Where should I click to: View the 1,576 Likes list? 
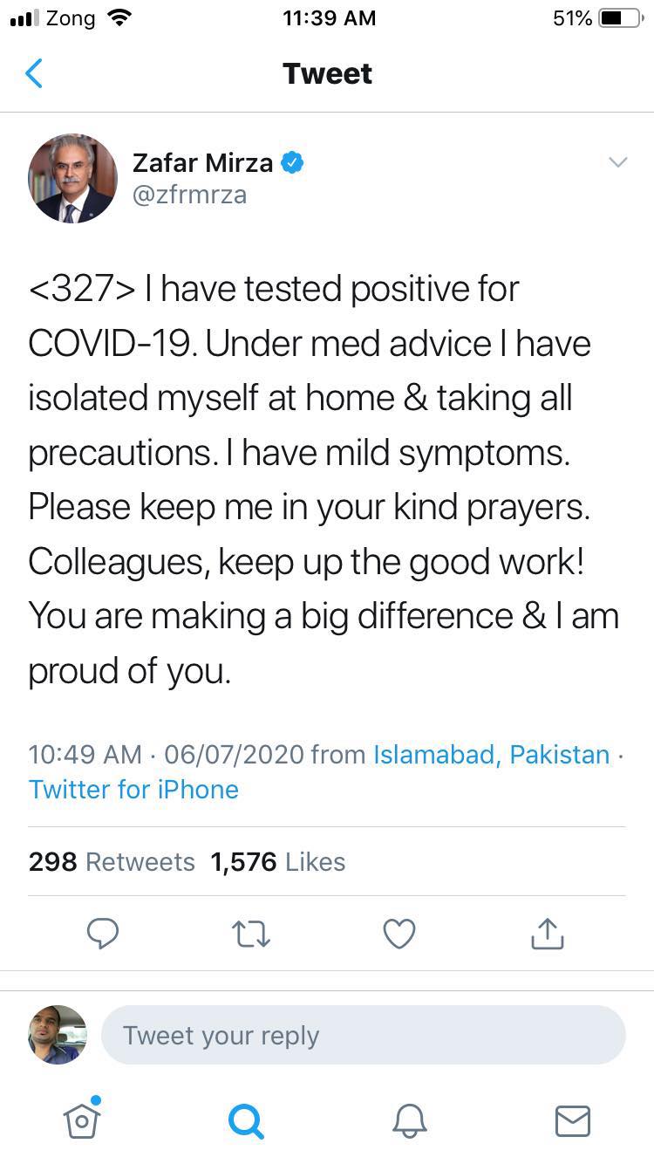277,861
